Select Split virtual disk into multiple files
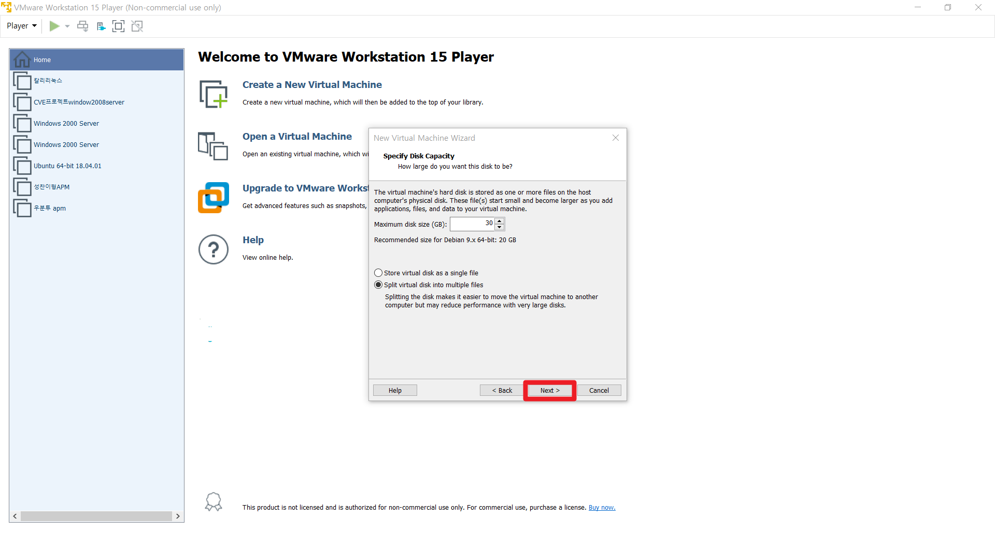Viewport: 995px width, 533px height. pyautogui.click(x=429, y=285)
